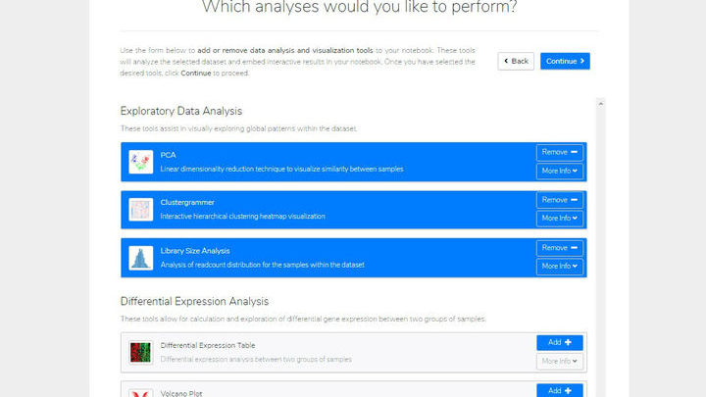Expand More Info for Library Size Analysis
This screenshot has width=706, height=397.
560,267
